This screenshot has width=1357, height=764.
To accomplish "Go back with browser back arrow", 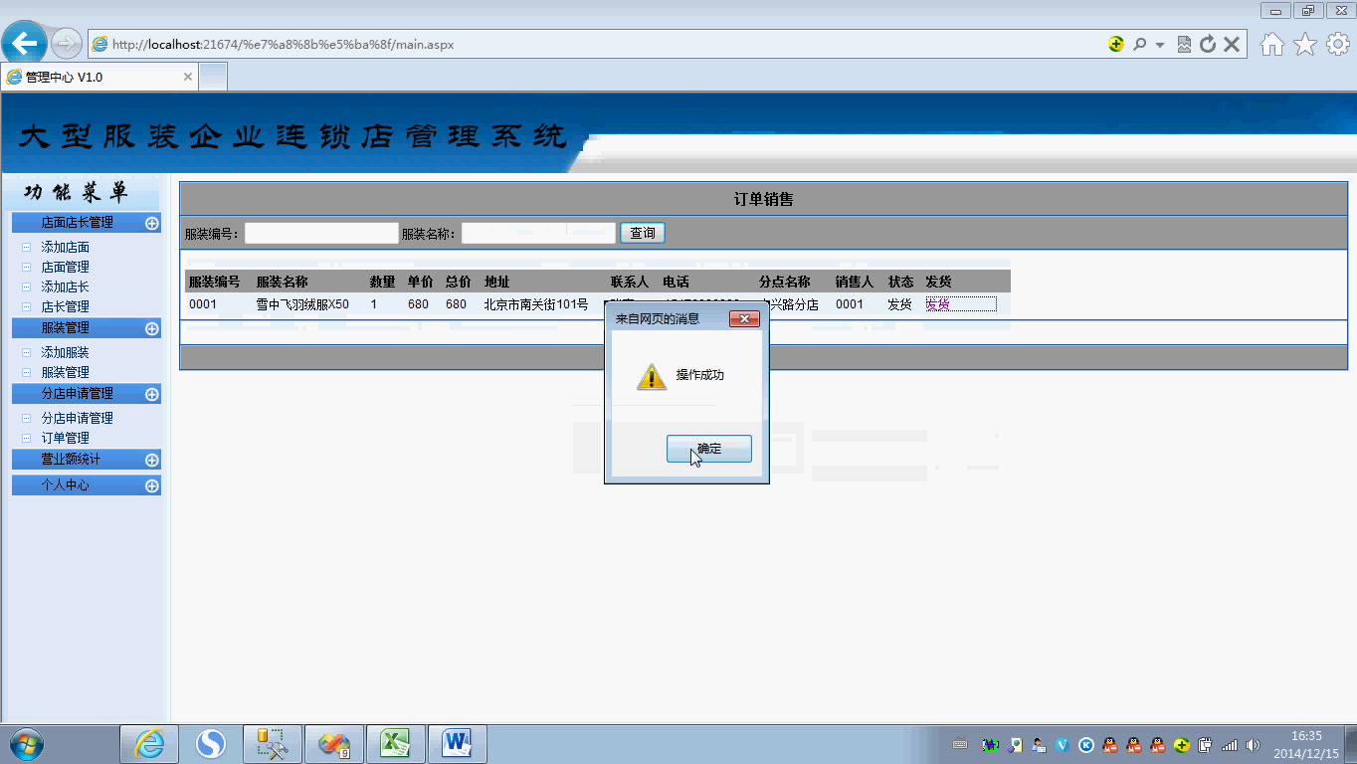I will pyautogui.click(x=24, y=43).
